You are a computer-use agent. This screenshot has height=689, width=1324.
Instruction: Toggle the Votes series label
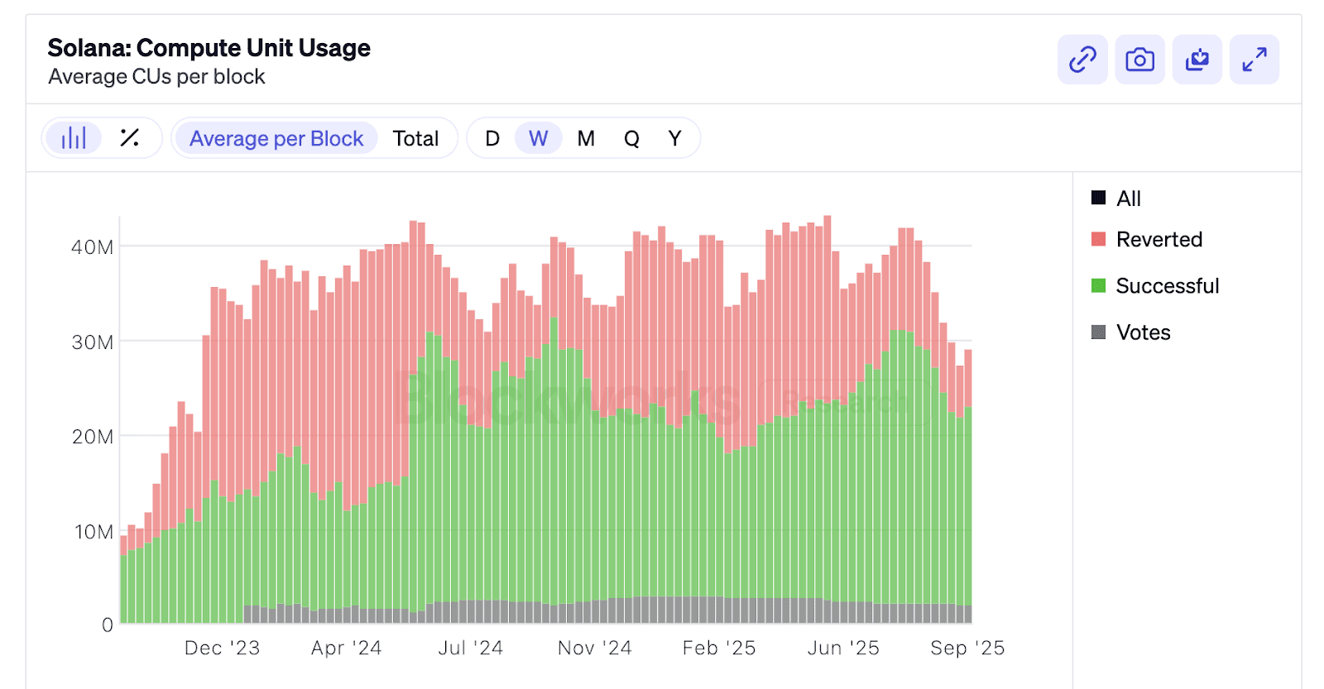1144,333
